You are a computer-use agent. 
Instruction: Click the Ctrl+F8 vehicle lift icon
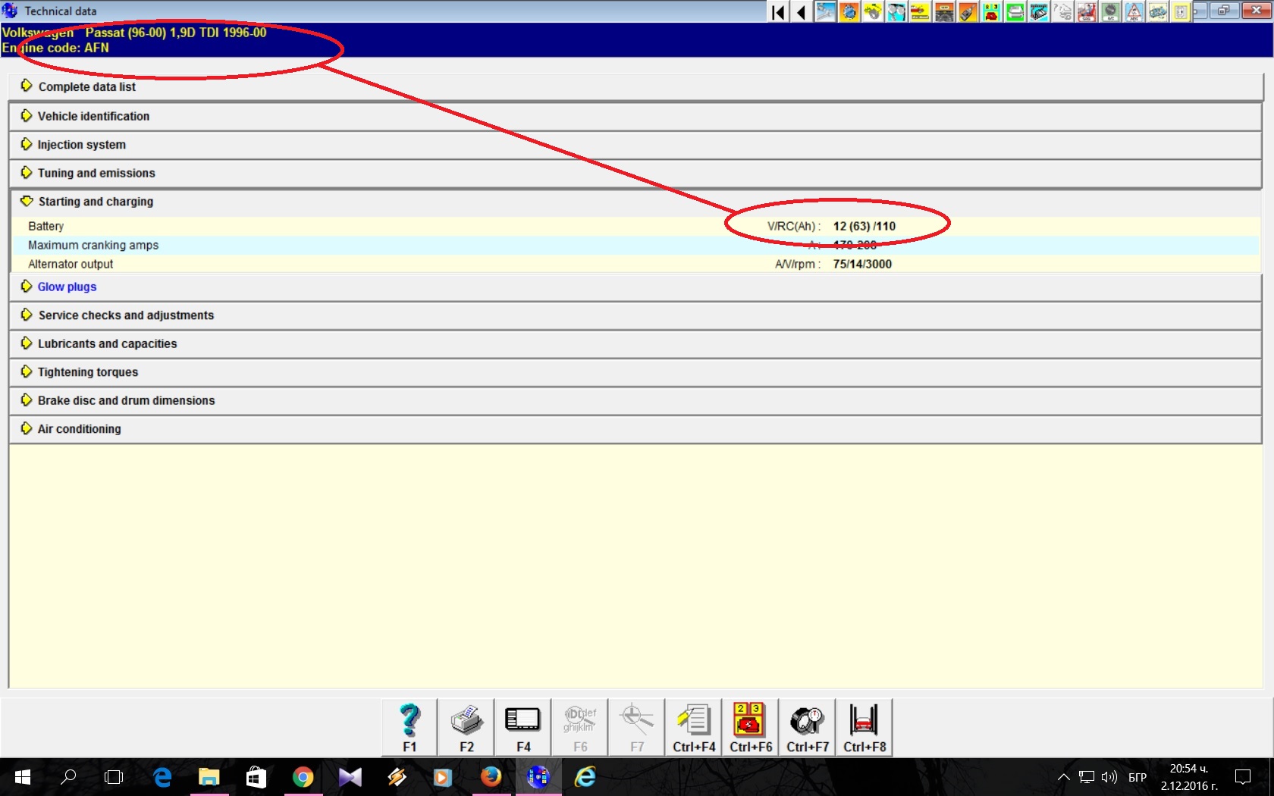[x=864, y=727]
